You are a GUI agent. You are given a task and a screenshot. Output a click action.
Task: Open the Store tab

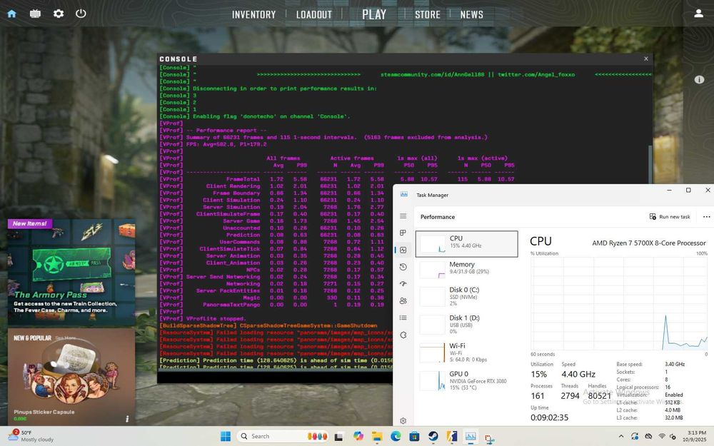pos(428,14)
